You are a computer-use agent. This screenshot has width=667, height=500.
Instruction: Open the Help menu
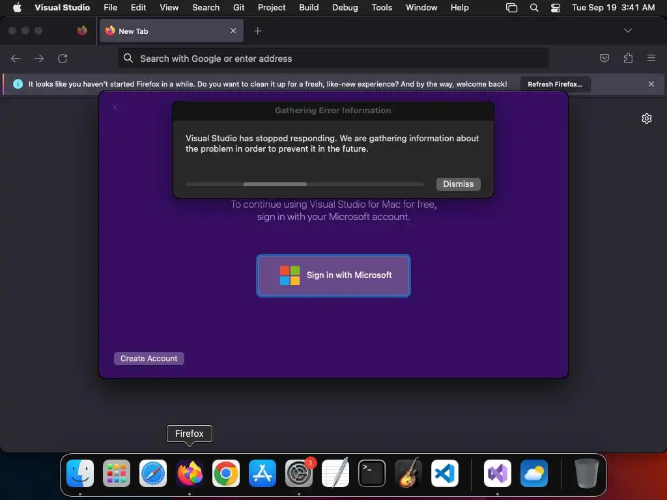click(x=460, y=8)
